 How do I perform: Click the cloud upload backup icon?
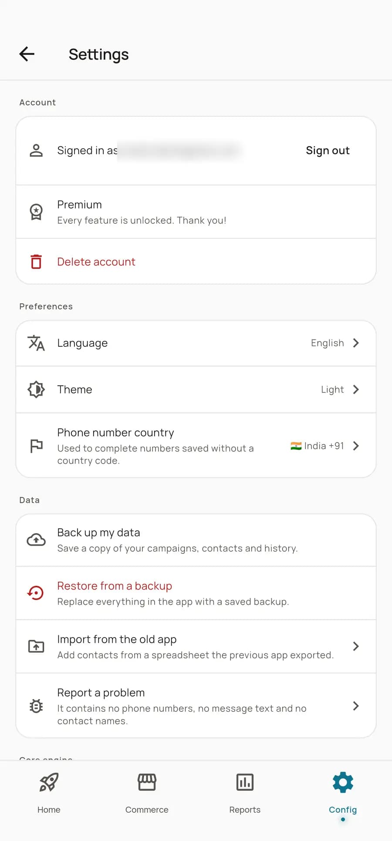point(36,540)
